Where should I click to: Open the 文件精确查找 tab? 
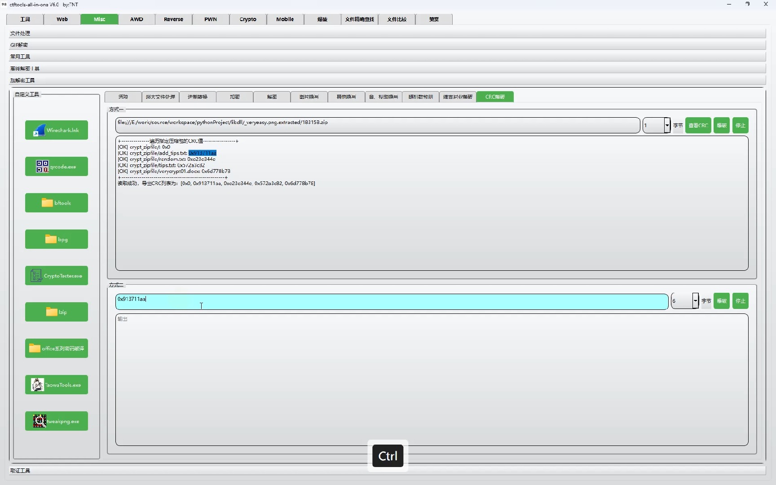tap(359, 19)
